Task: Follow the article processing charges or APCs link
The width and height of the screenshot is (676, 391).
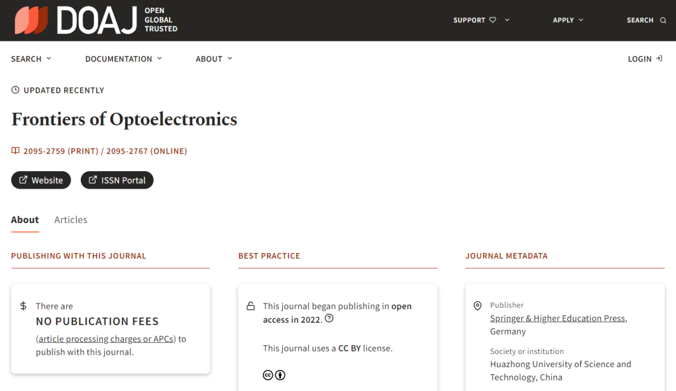Action: point(106,339)
